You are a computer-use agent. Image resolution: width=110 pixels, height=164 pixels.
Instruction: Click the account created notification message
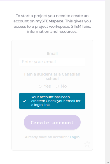(x=52, y=101)
